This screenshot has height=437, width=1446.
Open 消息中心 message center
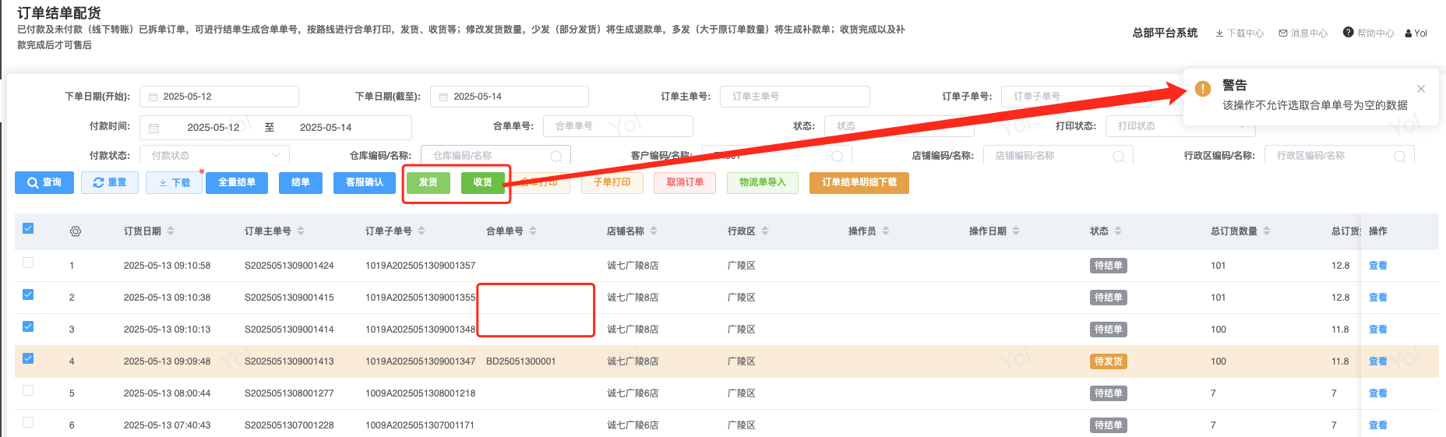click(x=1303, y=33)
